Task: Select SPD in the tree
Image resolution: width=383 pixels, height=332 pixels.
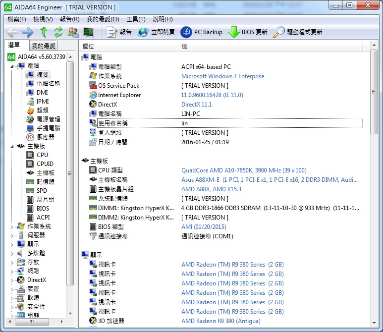Action: pos(42,191)
